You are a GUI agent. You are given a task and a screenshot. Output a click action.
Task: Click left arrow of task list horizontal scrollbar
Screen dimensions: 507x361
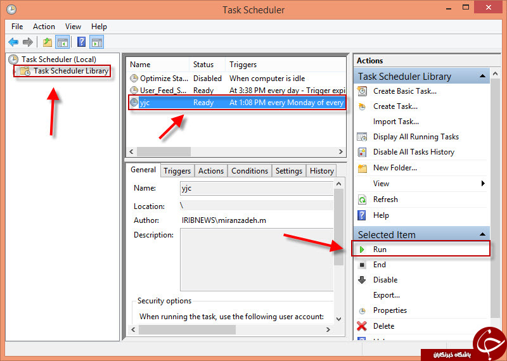click(x=131, y=151)
